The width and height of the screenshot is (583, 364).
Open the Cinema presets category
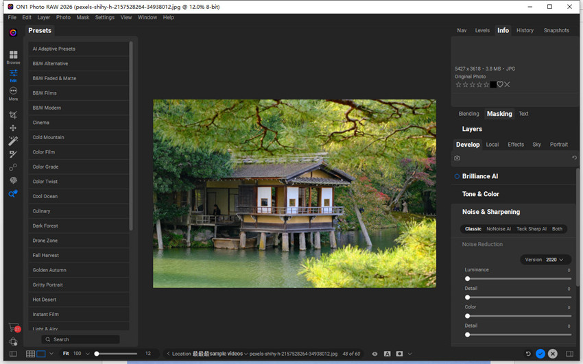tap(78, 123)
